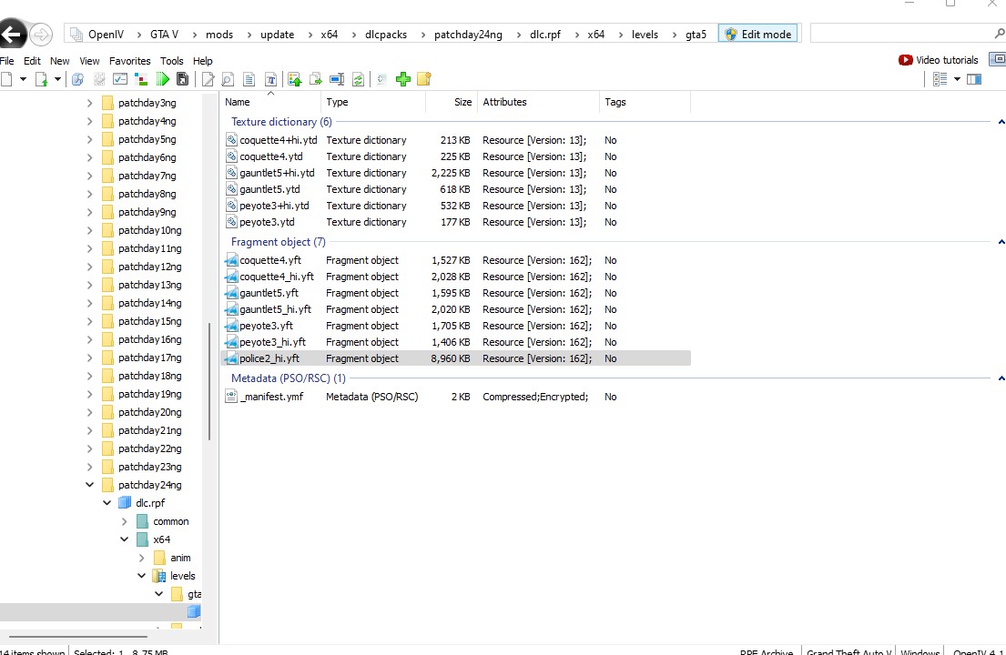Click 'levels' in the breadcrumb path
Image resolution: width=1006 pixels, height=655 pixels.
(645, 35)
